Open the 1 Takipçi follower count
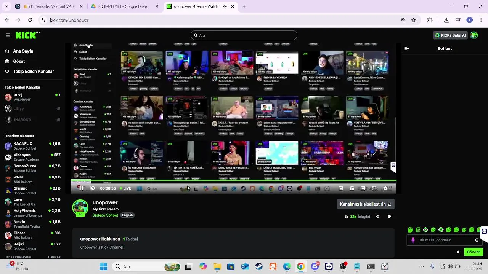This screenshot has height=274, width=488. tap(130, 239)
